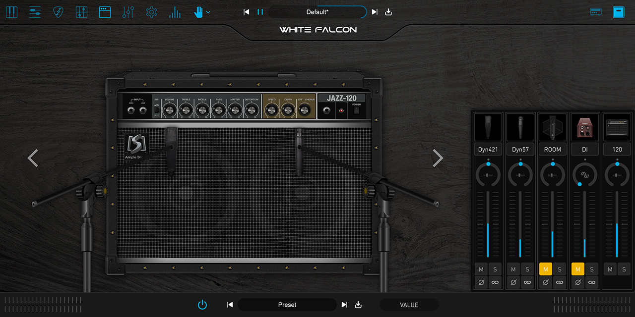
Task: Solo the DI channel
Action: 591,269
